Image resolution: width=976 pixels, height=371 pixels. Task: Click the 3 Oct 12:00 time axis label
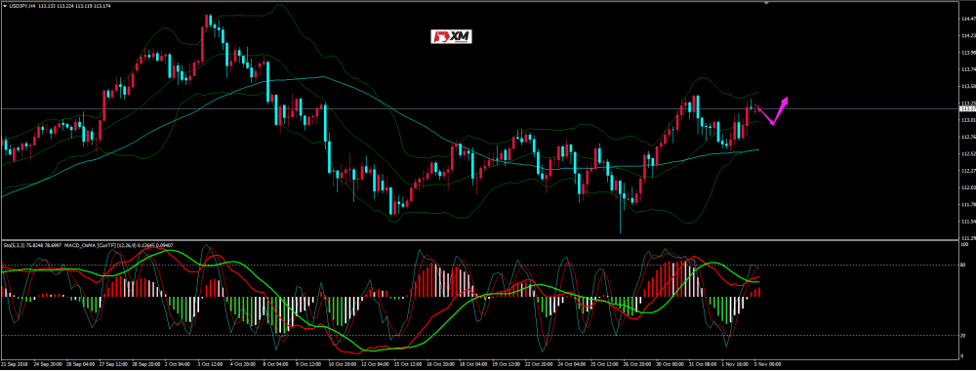click(x=210, y=363)
